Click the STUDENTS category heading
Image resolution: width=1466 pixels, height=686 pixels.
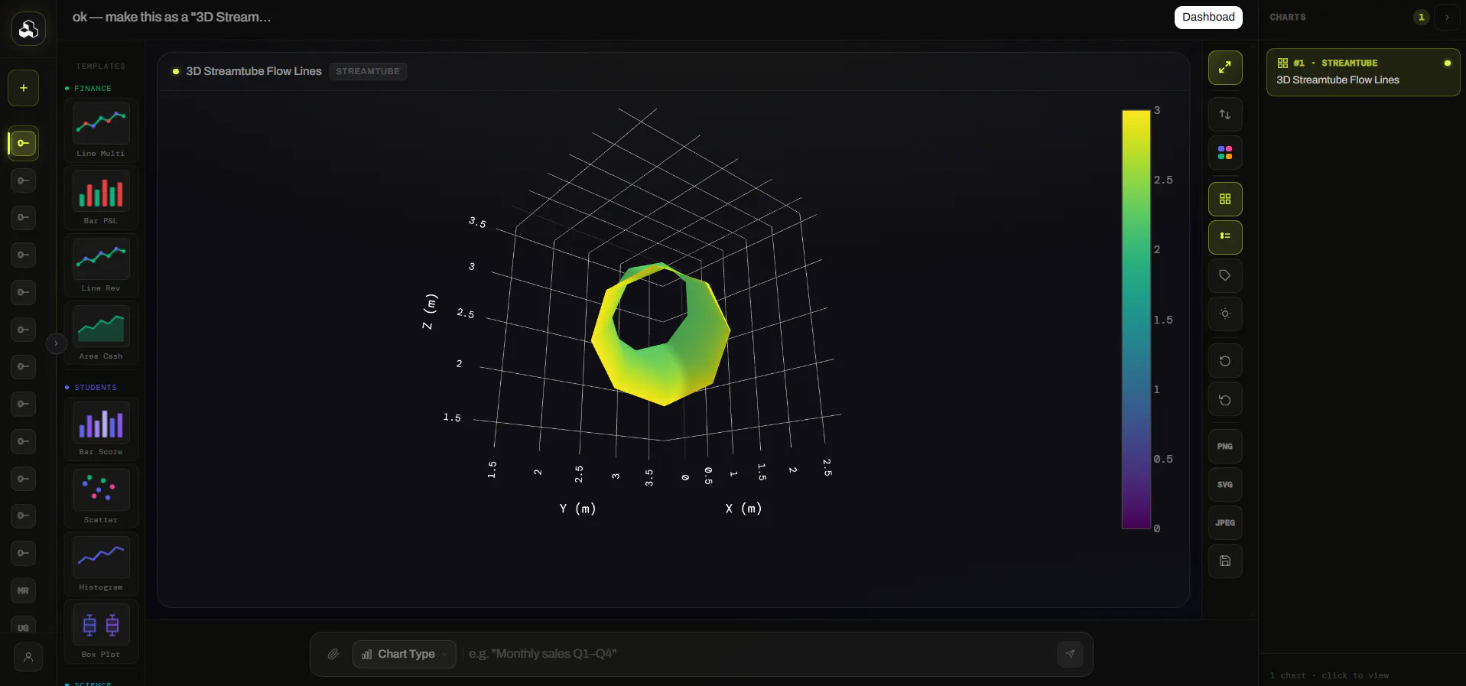(96, 388)
